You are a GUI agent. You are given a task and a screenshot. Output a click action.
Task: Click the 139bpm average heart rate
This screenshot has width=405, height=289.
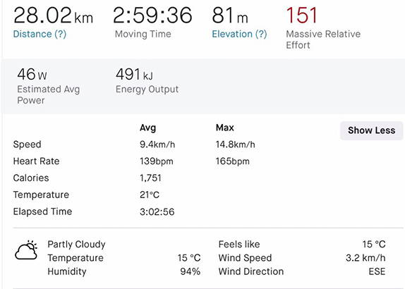coord(157,161)
